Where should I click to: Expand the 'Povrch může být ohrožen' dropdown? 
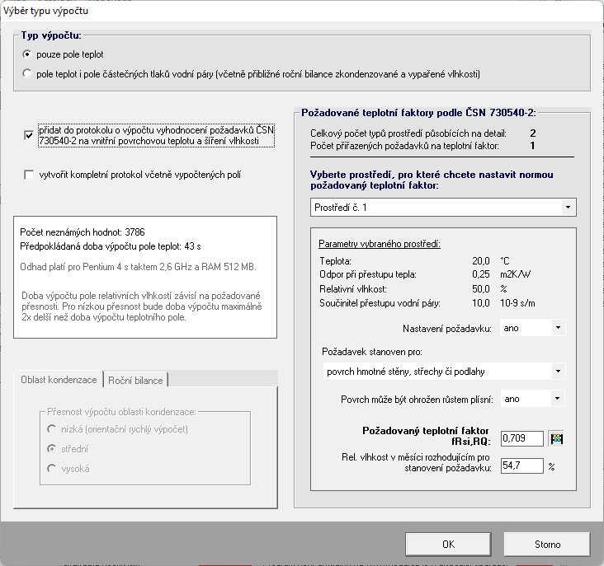532,399
